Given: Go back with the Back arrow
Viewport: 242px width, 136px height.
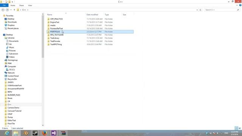Looking at the screenshot, I should click(x=3, y=10).
